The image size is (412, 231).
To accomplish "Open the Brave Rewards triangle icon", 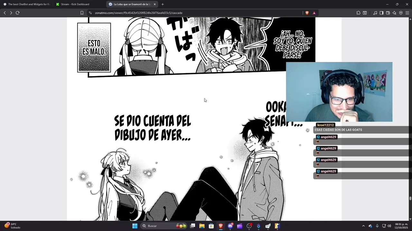I will click(x=314, y=13).
